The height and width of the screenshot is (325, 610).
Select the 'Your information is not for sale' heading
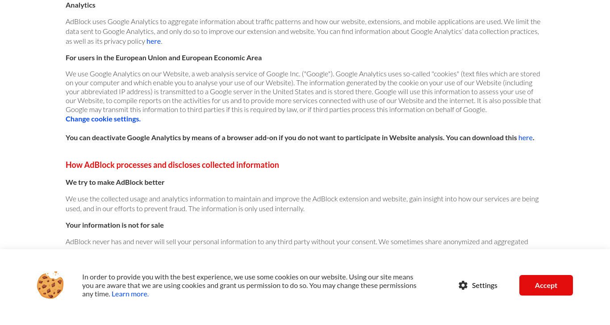(115, 225)
